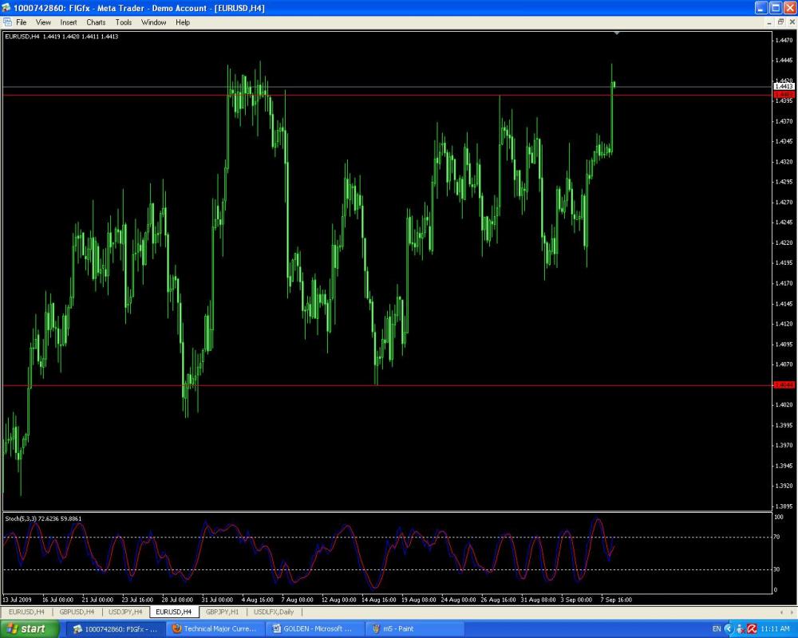This screenshot has width=798, height=638.
Task: Click the EURUSD,H4 chart header text
Action: click(x=61, y=37)
